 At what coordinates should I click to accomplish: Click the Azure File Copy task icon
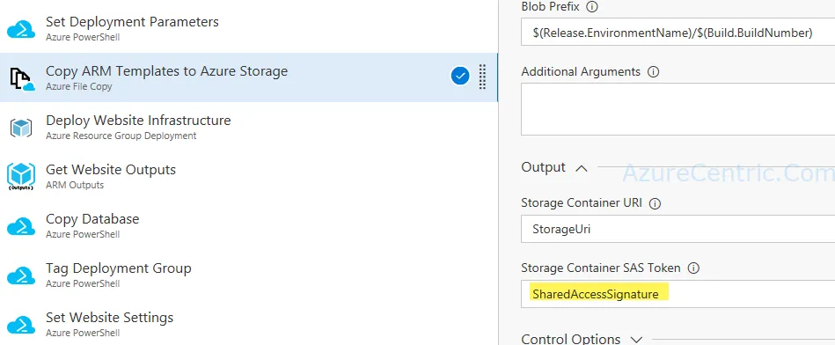click(22, 78)
